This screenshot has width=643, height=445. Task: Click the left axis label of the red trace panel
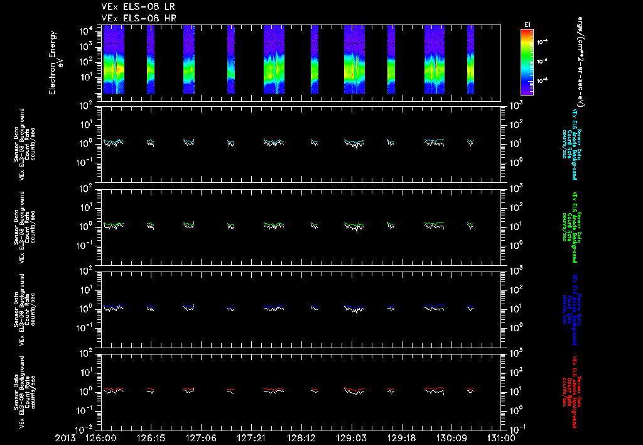[24, 392]
